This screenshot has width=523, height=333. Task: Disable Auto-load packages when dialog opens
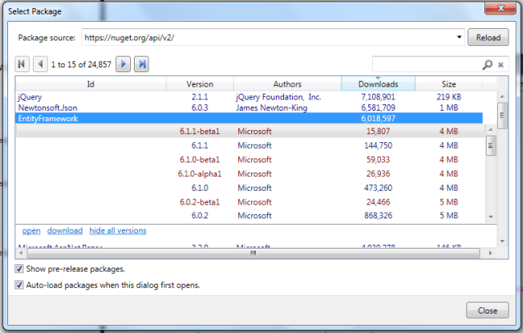20,285
